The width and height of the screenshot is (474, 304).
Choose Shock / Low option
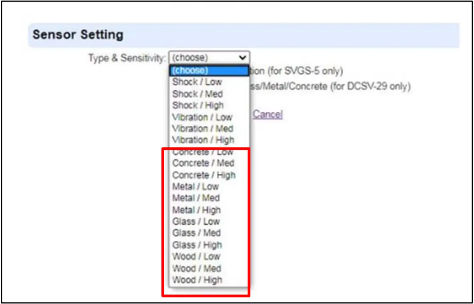pos(197,82)
